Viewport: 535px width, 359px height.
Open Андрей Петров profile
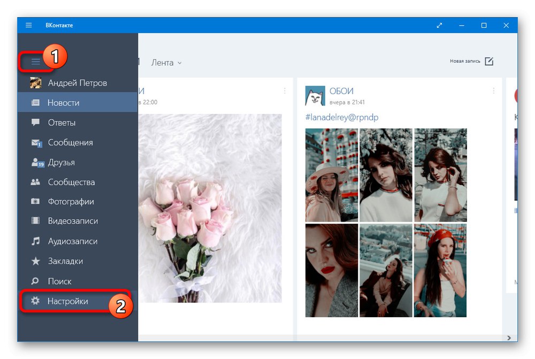[x=78, y=82]
